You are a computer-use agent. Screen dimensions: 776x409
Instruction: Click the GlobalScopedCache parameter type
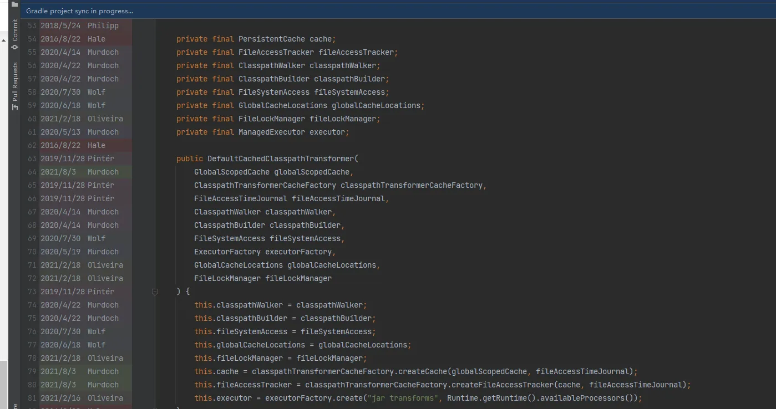(x=232, y=172)
